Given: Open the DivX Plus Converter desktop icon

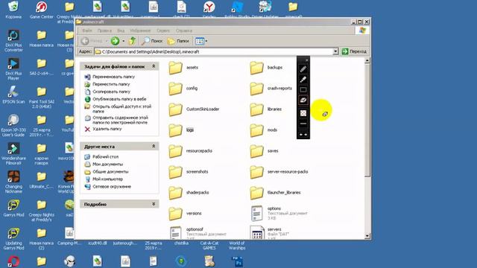Looking at the screenshot, I should [x=13, y=40].
